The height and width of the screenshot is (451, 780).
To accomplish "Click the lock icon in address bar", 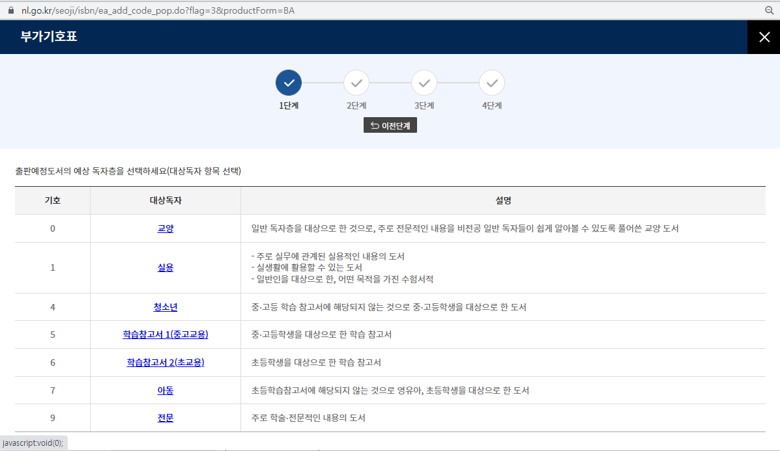I will click(11, 10).
